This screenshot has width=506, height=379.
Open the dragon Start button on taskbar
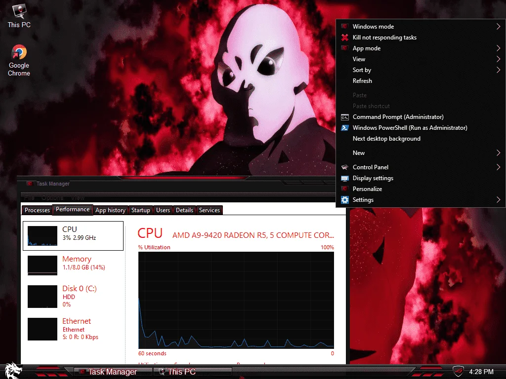coord(13,370)
